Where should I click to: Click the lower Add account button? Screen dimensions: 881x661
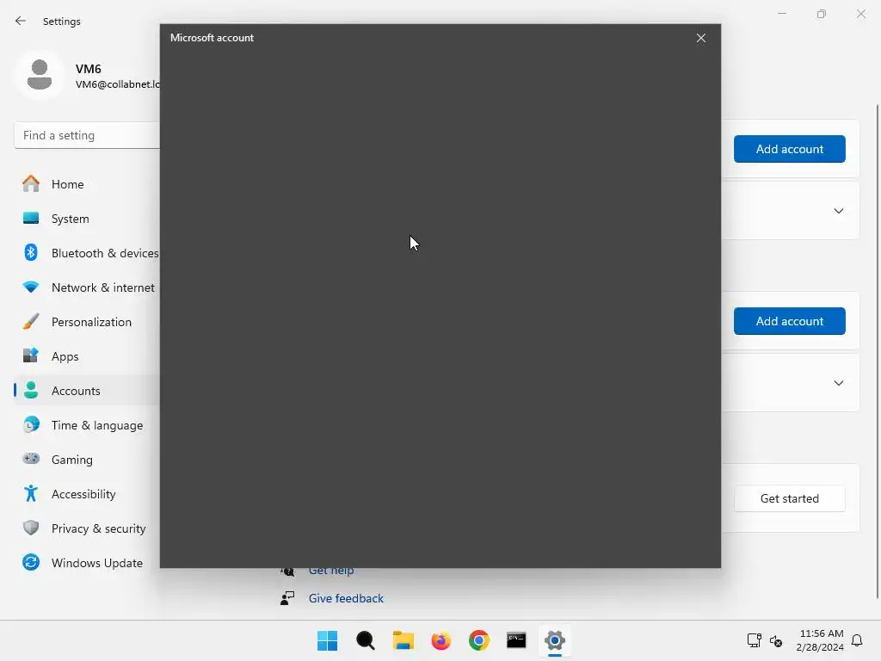[790, 321]
